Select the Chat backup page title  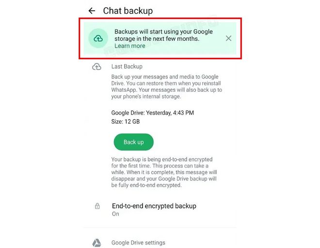[x=128, y=11]
